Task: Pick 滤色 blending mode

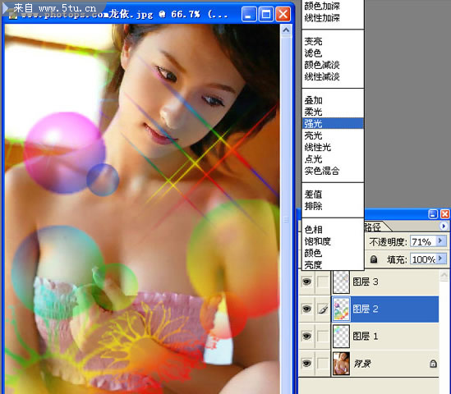Action: pos(314,53)
